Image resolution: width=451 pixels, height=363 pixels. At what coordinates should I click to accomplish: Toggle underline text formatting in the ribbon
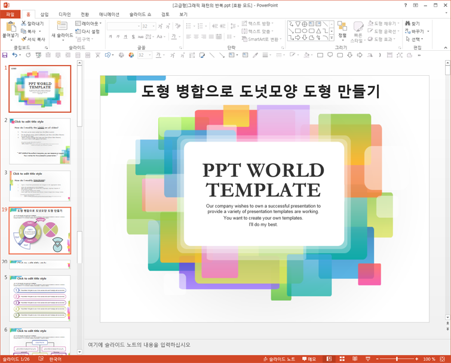125,37
